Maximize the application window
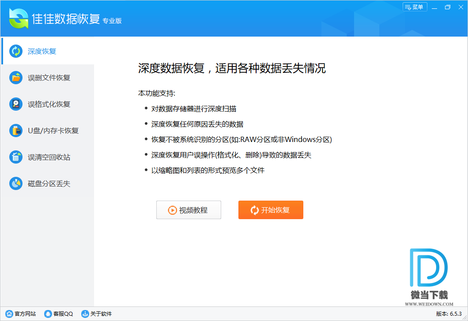This screenshot has height=321, width=468. click(448, 7)
